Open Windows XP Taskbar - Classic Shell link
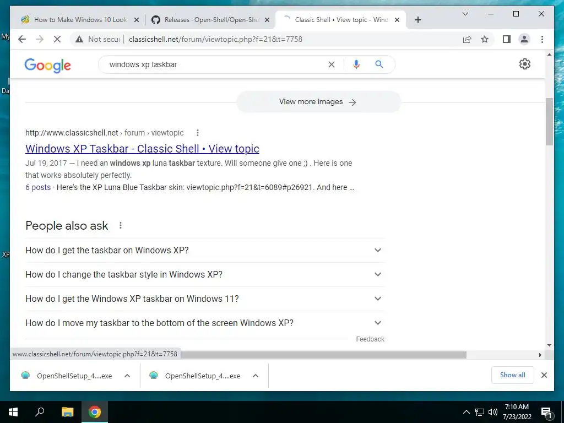This screenshot has width=564, height=423. (142, 149)
